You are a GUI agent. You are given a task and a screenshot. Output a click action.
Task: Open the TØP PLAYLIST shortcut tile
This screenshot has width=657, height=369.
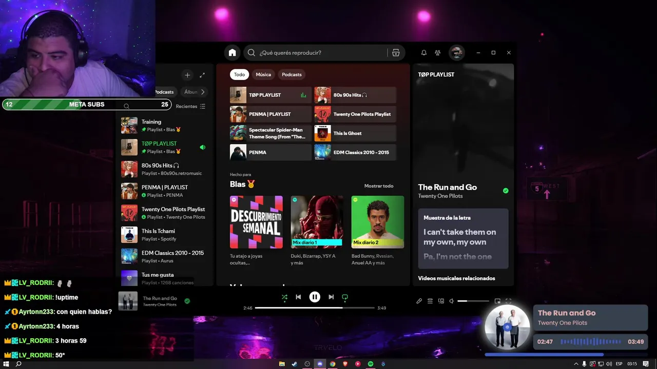pos(270,95)
